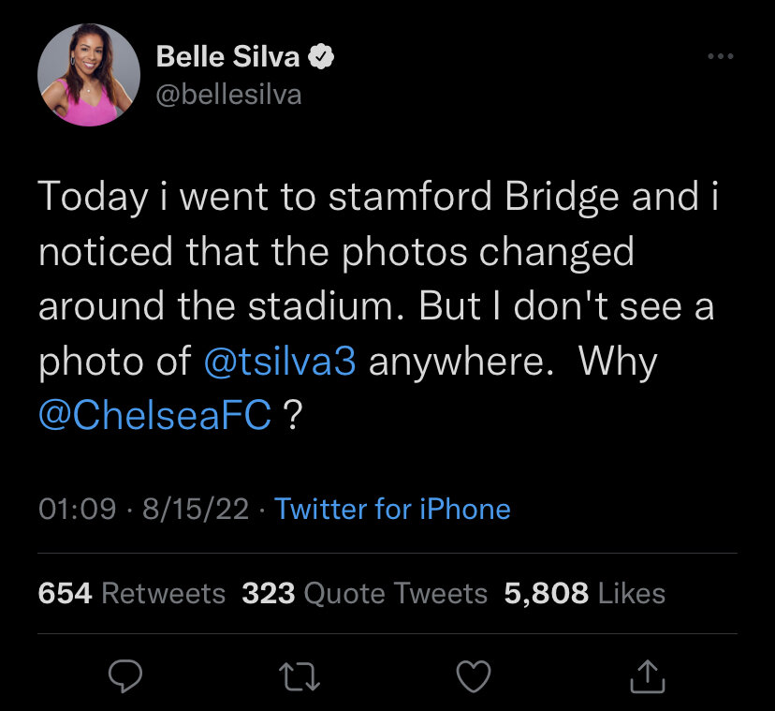View Belle Silva's profile picture

[x=83, y=74]
